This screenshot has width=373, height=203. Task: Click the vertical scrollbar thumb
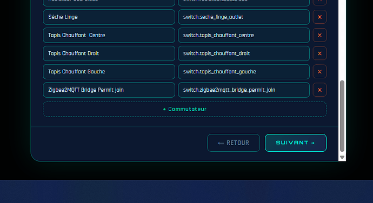click(342, 116)
